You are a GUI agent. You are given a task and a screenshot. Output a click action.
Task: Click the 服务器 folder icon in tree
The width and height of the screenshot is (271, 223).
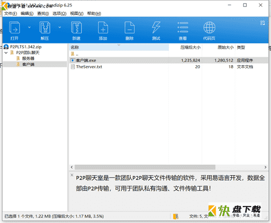pos(18,58)
